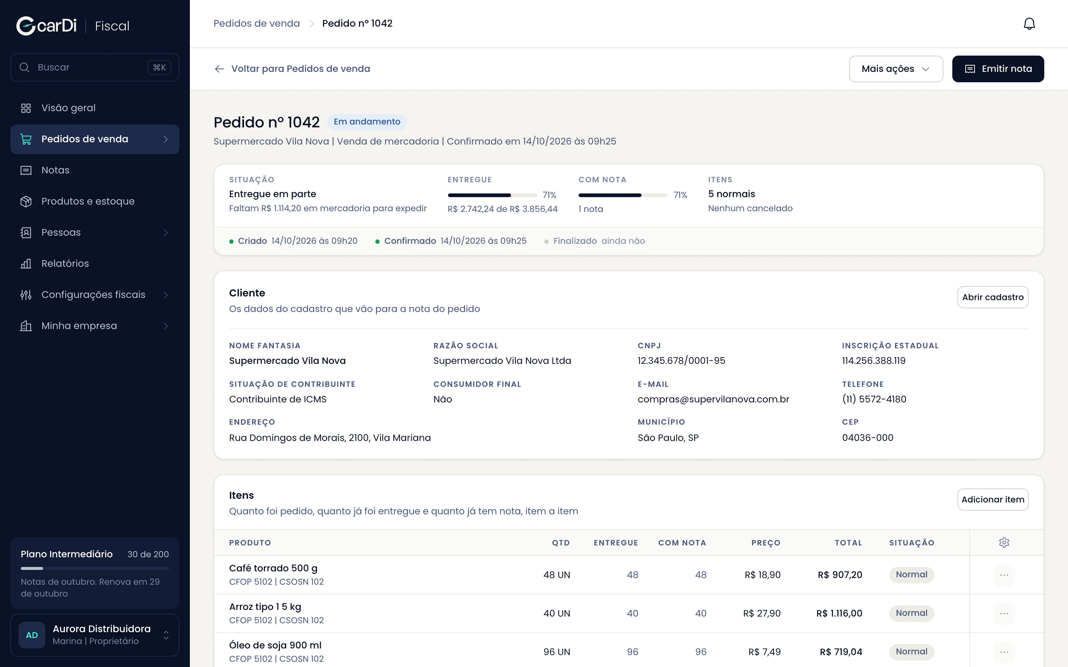Click the Em andamento status badge
Screen dimensions: 1068x667
pos(367,122)
